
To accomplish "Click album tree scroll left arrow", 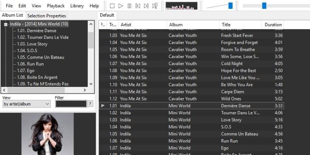I will click(x=4, y=90).
